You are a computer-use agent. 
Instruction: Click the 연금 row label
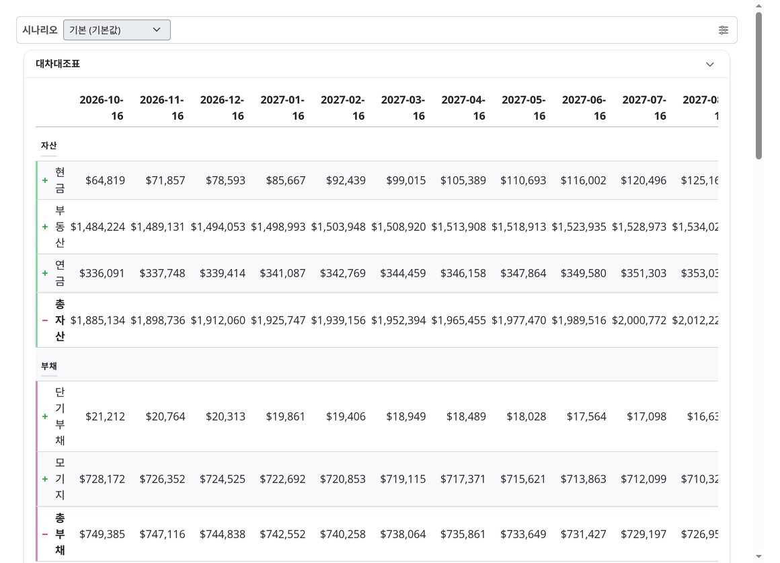(x=60, y=273)
